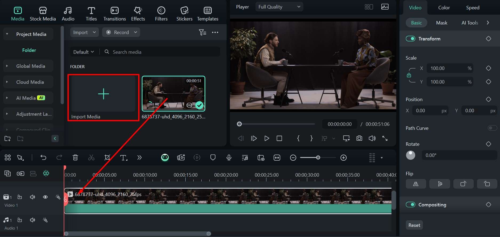The height and width of the screenshot is (237, 500).
Task: Zoom out the timeline
Action: tap(293, 158)
